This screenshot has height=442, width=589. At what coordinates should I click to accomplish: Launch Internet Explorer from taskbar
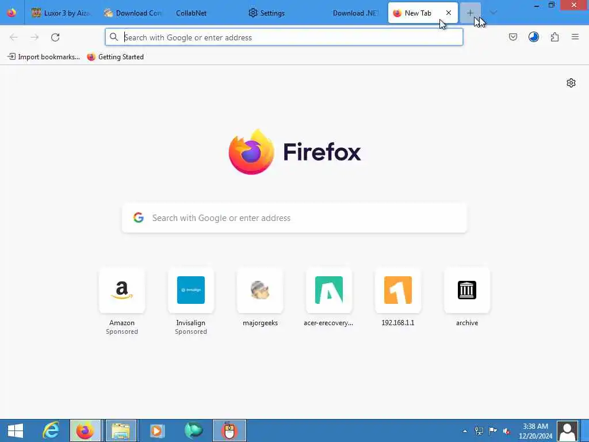coord(51,430)
